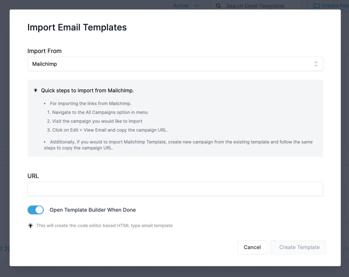Click the lightbulb icon beside the HTML template note

[31, 225]
